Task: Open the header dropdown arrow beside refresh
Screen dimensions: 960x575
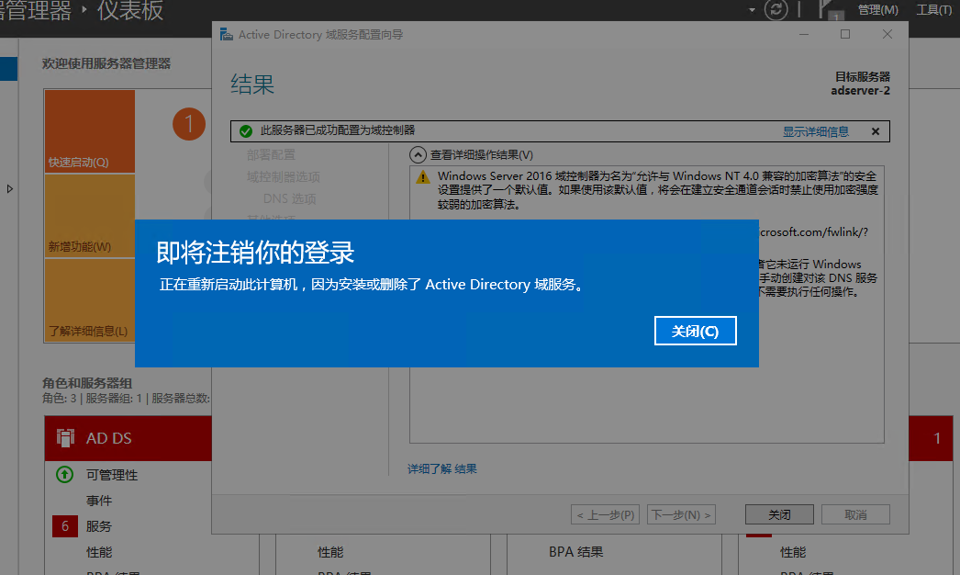Action: (752, 10)
